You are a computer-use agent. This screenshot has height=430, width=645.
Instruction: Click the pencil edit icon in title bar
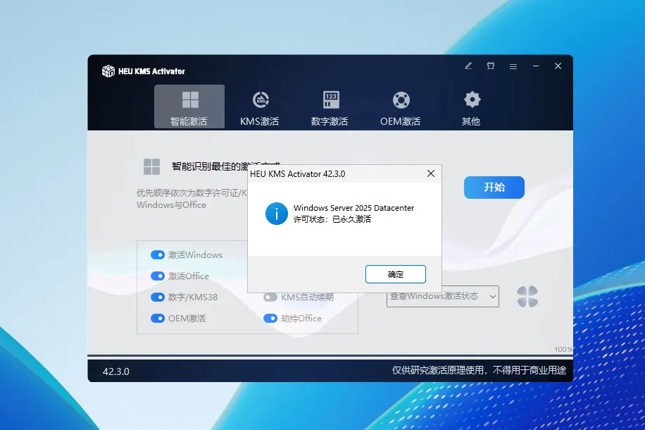469,66
